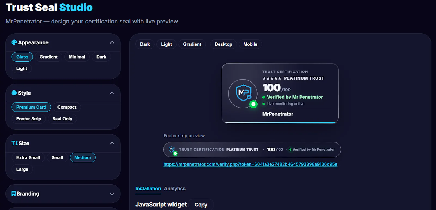Click 'PLATINUM TRUST' label in premium card
This screenshot has width=436, height=210.
304,78
